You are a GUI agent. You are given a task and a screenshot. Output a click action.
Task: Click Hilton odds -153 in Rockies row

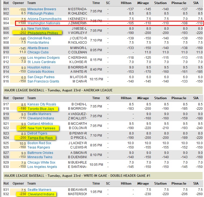130,72
